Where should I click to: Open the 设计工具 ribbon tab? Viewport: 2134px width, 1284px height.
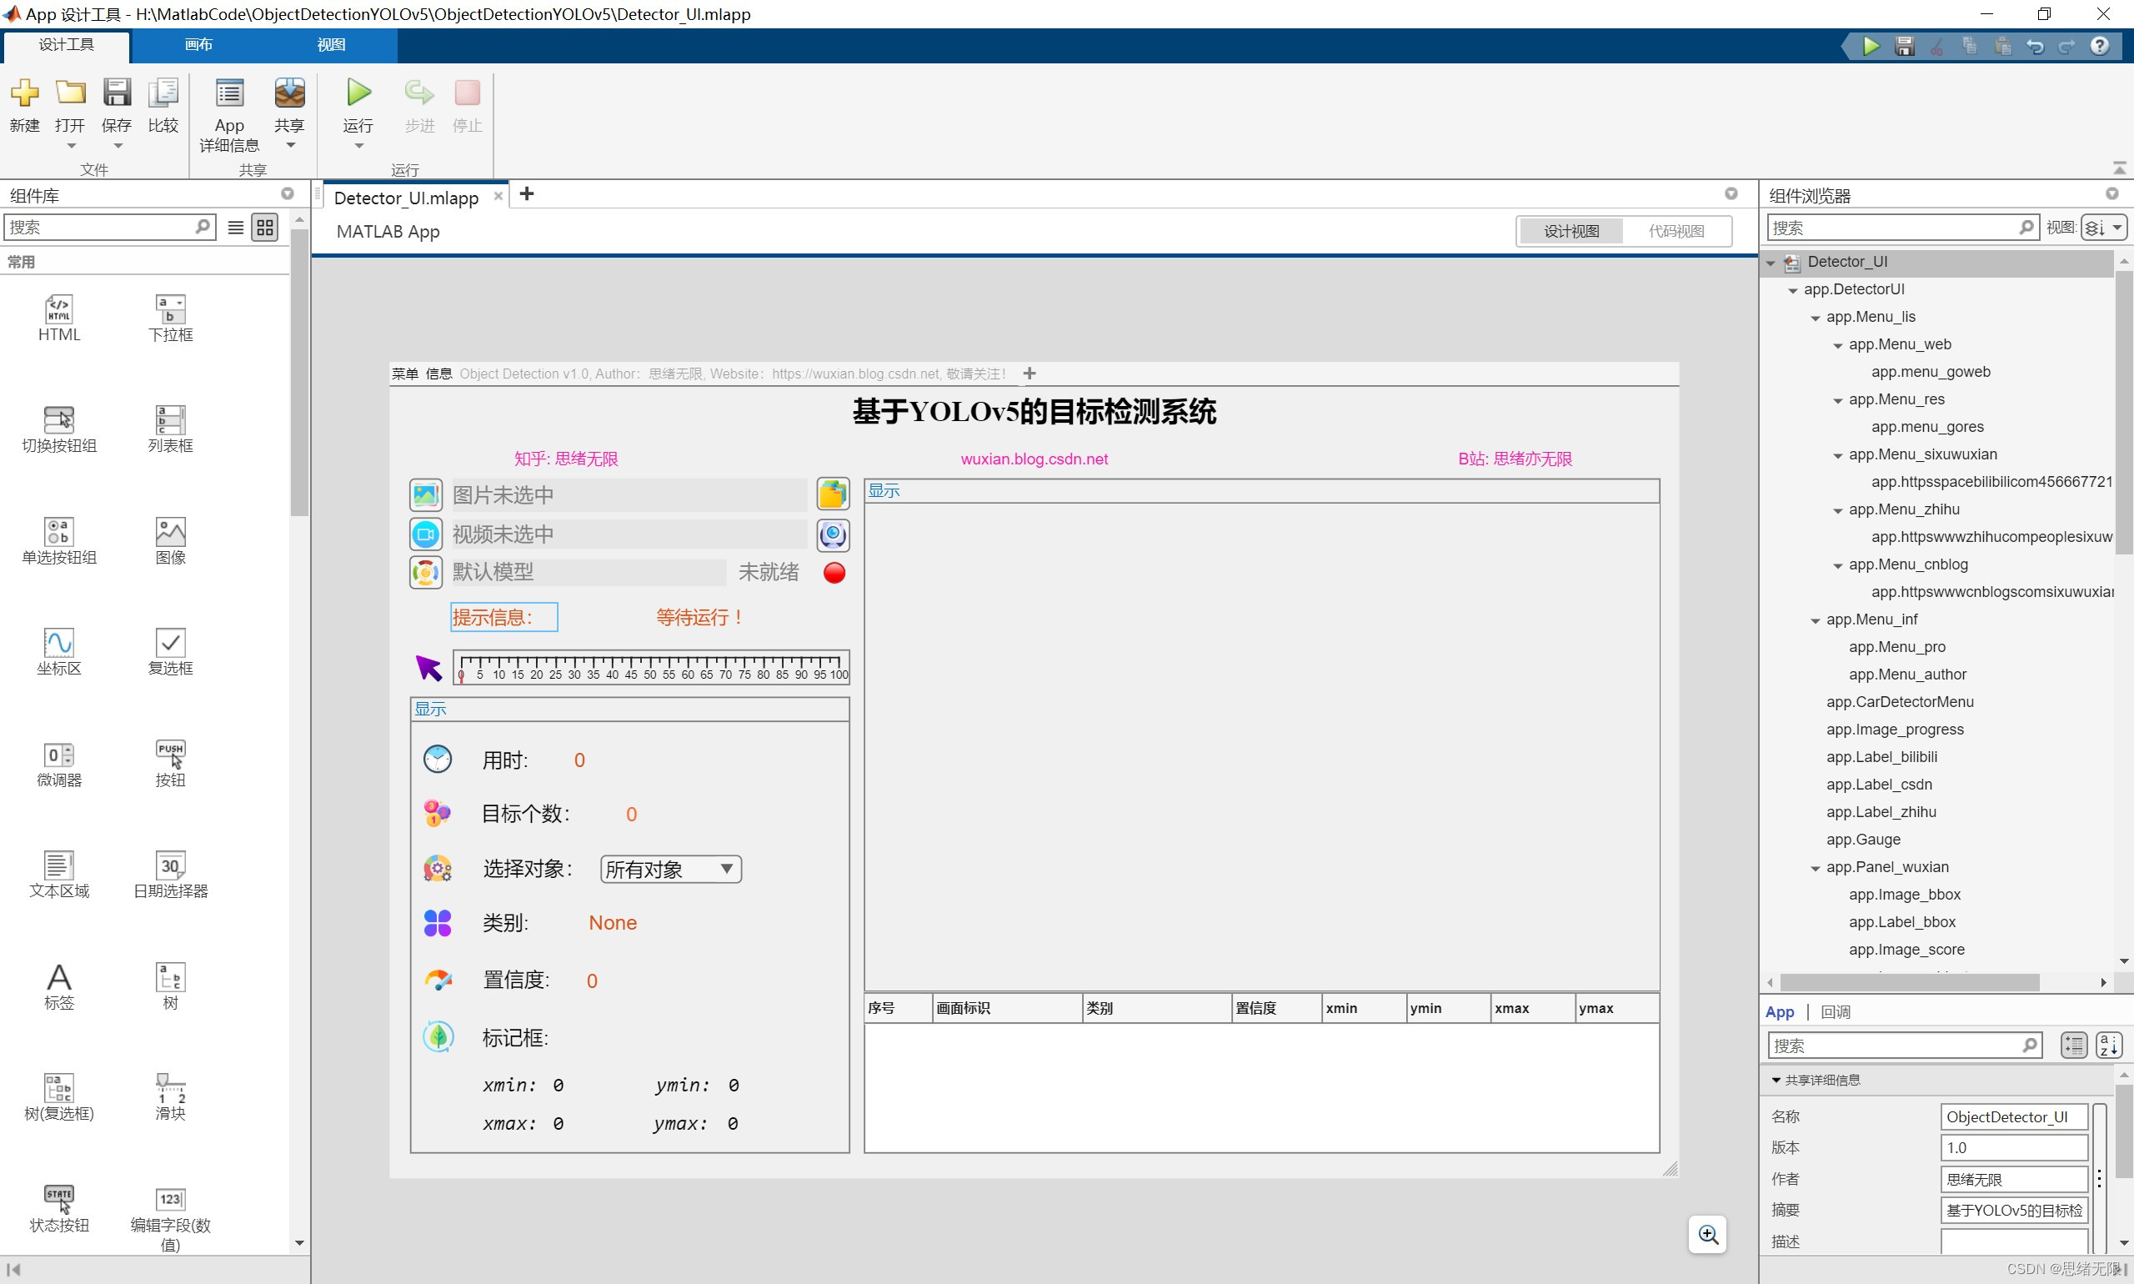(66, 45)
